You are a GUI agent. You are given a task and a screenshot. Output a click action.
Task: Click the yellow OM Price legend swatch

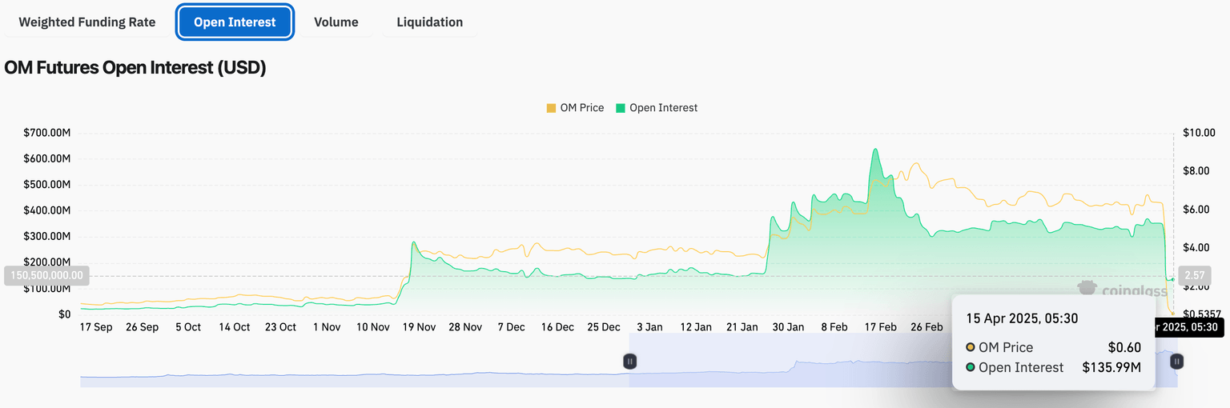(x=551, y=108)
